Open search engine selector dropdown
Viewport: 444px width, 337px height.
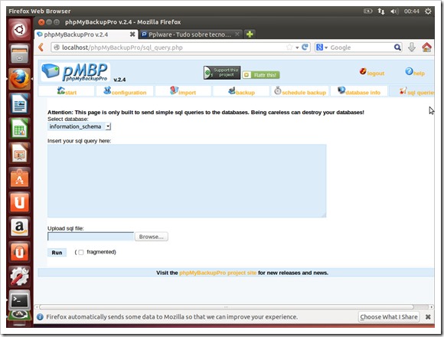[x=322, y=47]
